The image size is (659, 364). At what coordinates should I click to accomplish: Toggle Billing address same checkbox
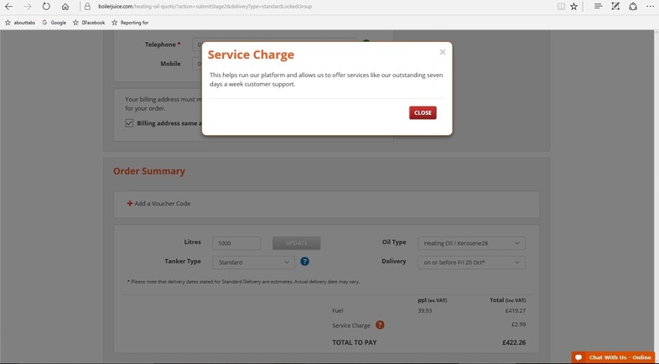pyautogui.click(x=129, y=123)
